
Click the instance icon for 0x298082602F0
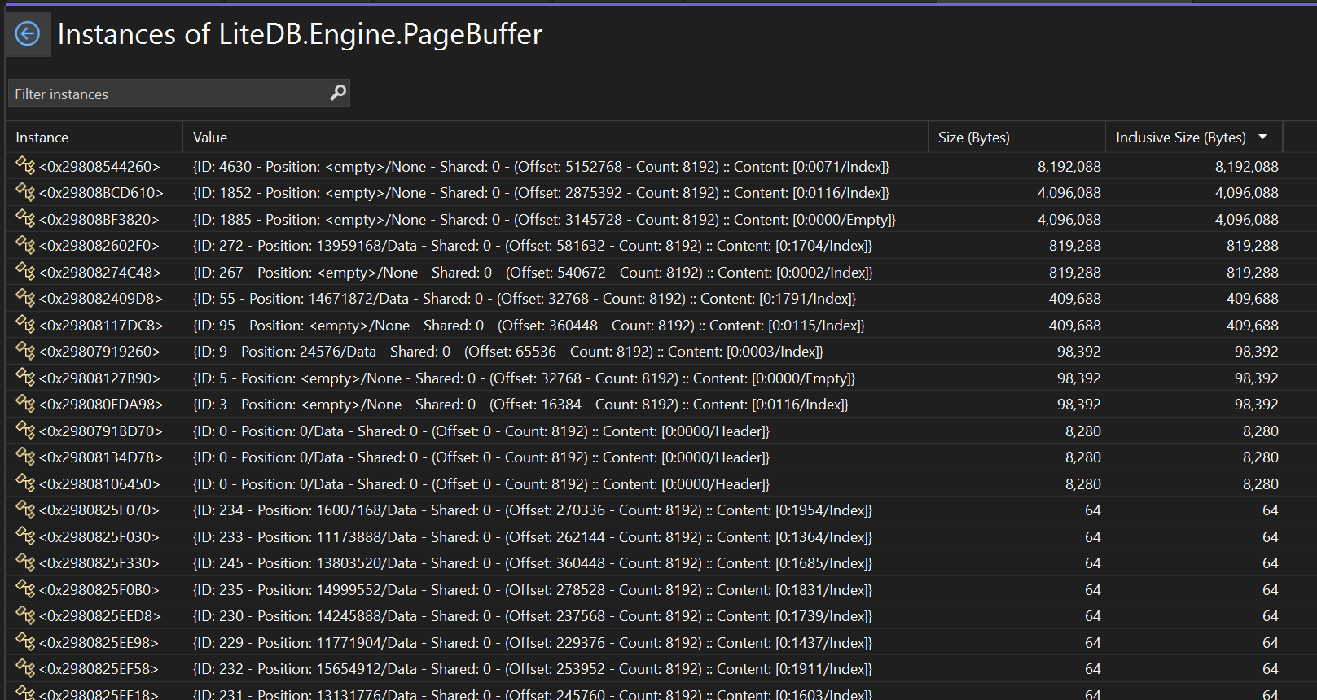(25, 246)
